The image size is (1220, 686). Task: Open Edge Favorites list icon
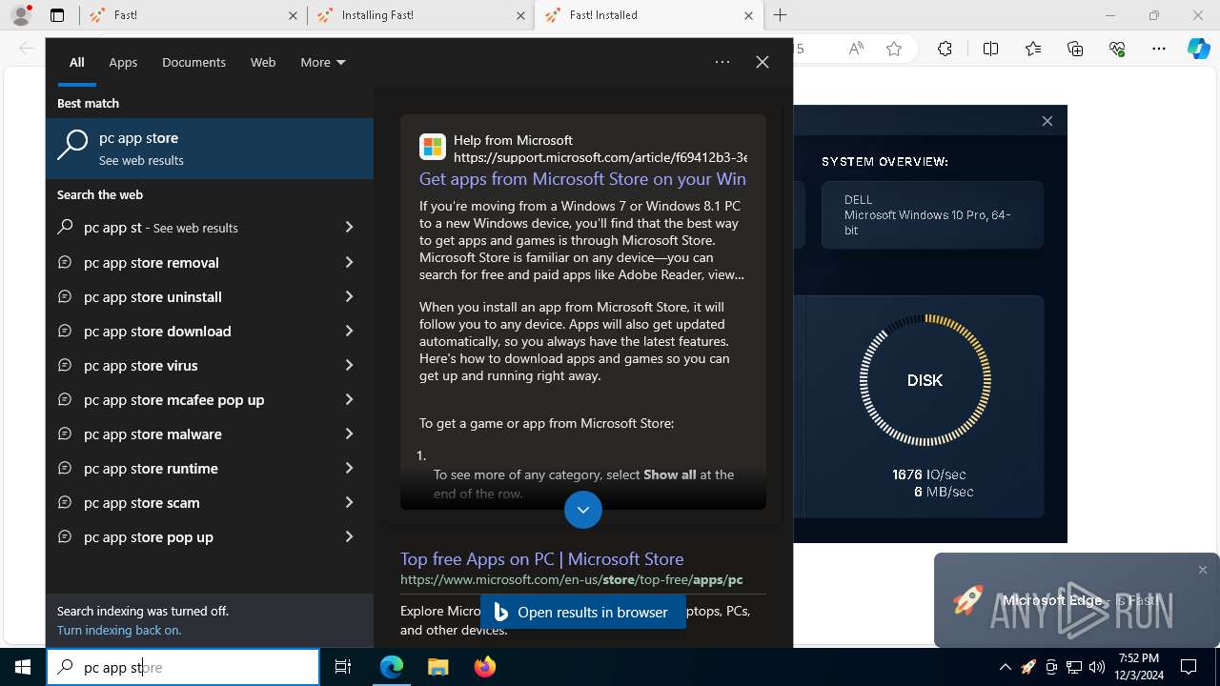1033,49
